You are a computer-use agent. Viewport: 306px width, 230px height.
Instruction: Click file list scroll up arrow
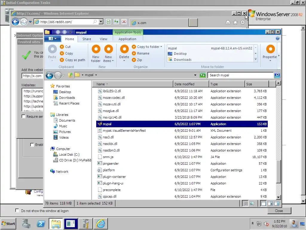pyautogui.click(x=279, y=83)
